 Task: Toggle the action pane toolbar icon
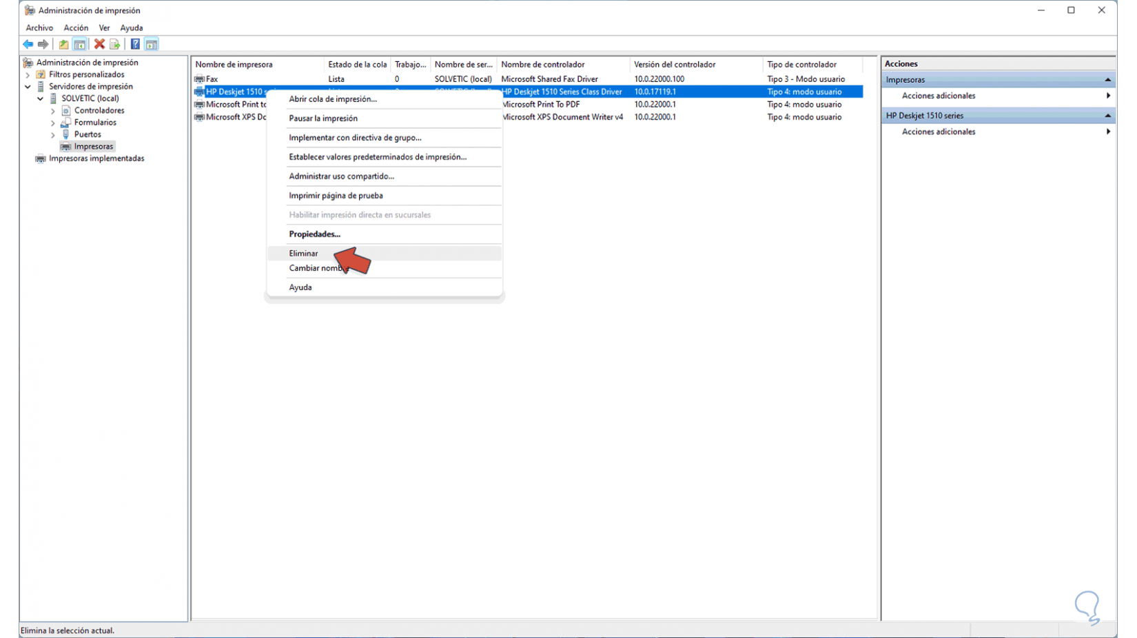[152, 44]
